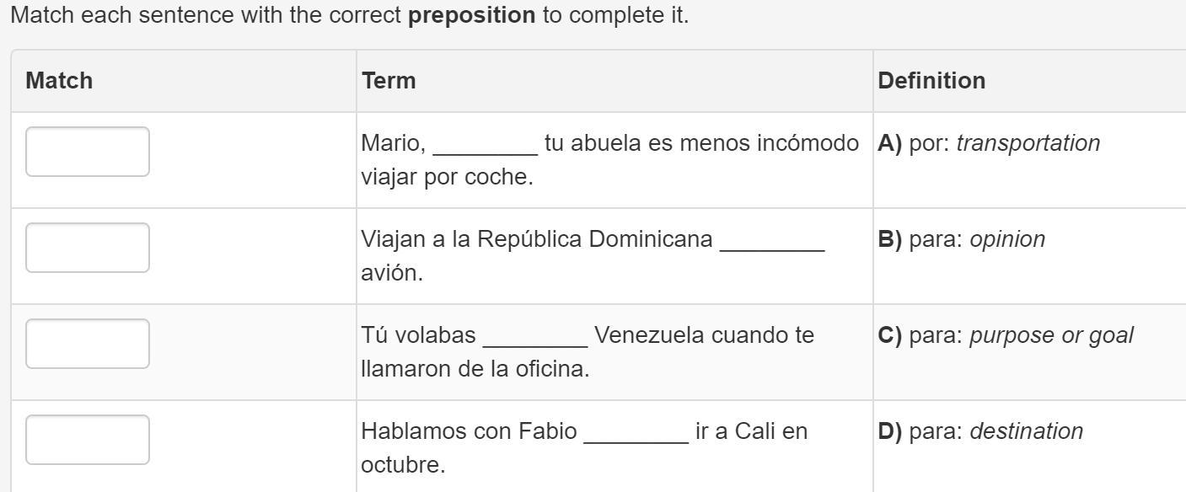Viewport: 1186px width, 492px height.
Task: Click the Term column header
Action: [x=389, y=81]
